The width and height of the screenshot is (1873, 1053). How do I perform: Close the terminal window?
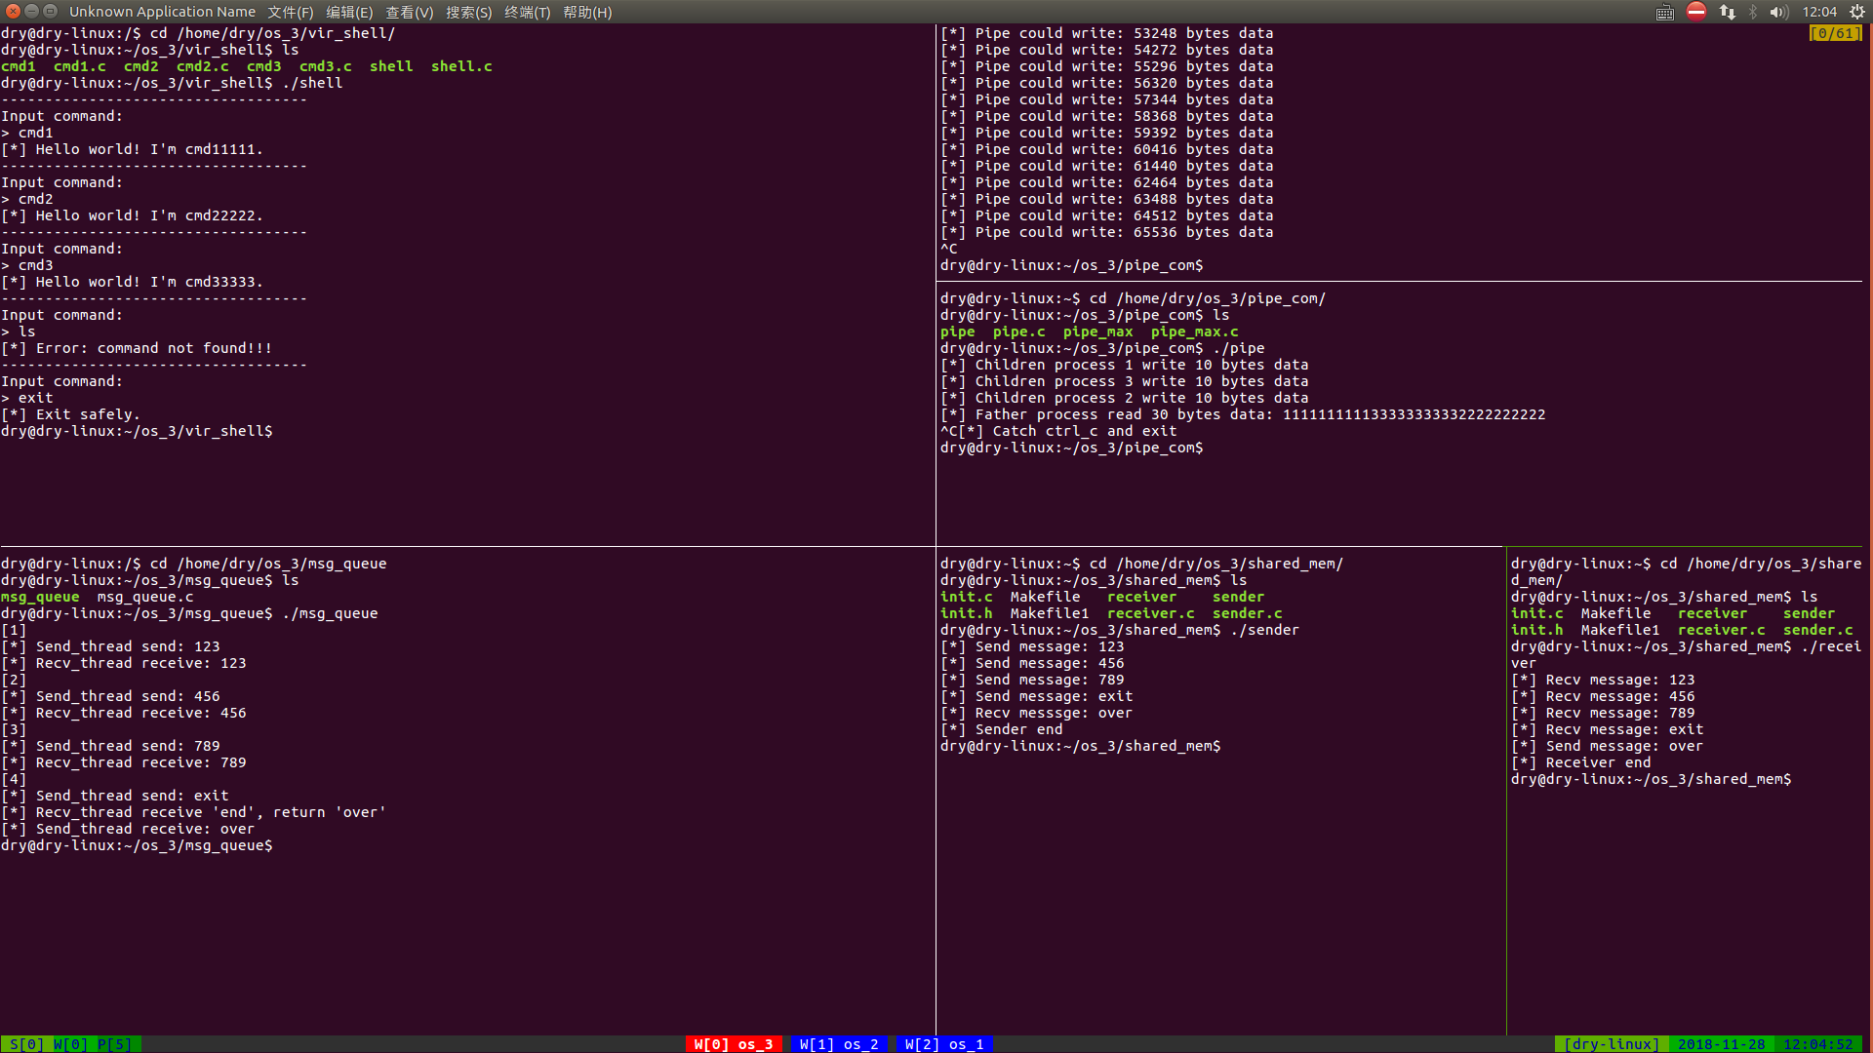[13, 12]
